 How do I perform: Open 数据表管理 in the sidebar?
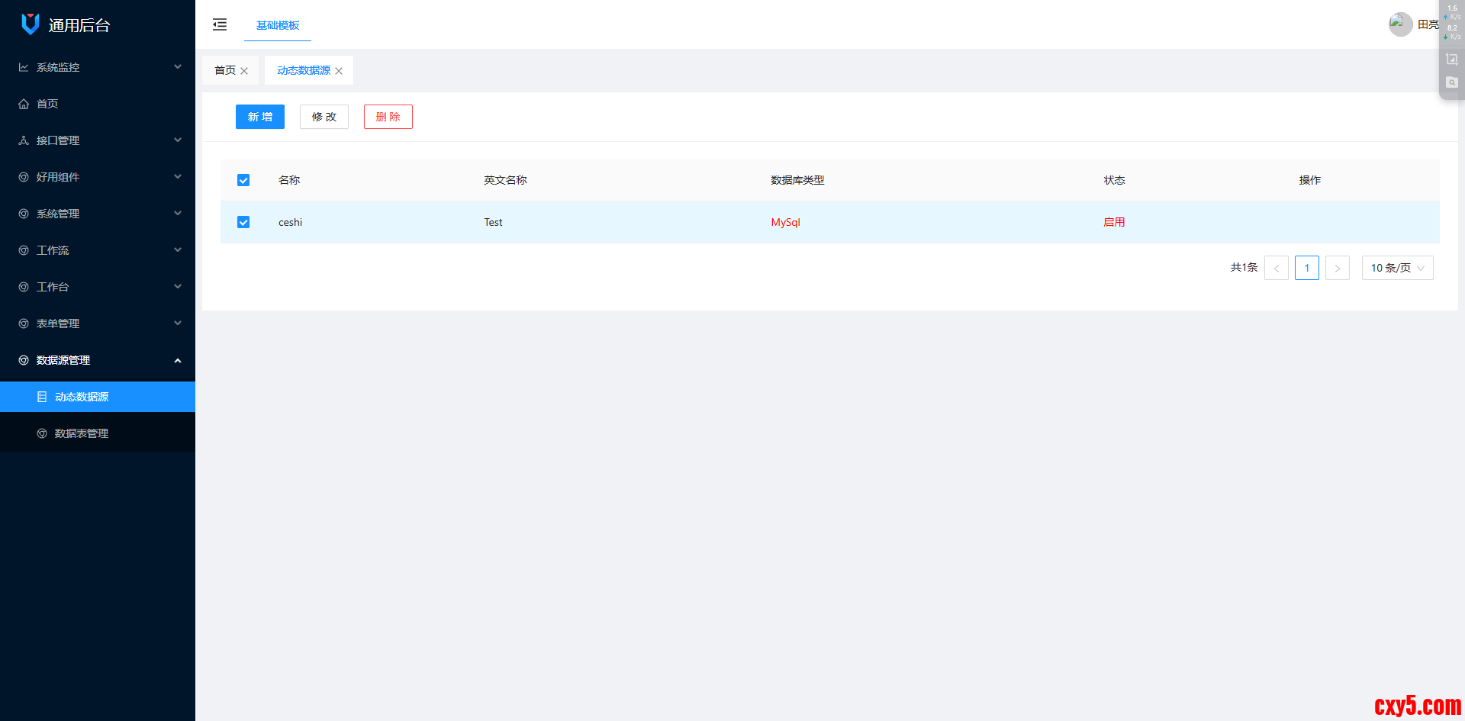[x=82, y=433]
